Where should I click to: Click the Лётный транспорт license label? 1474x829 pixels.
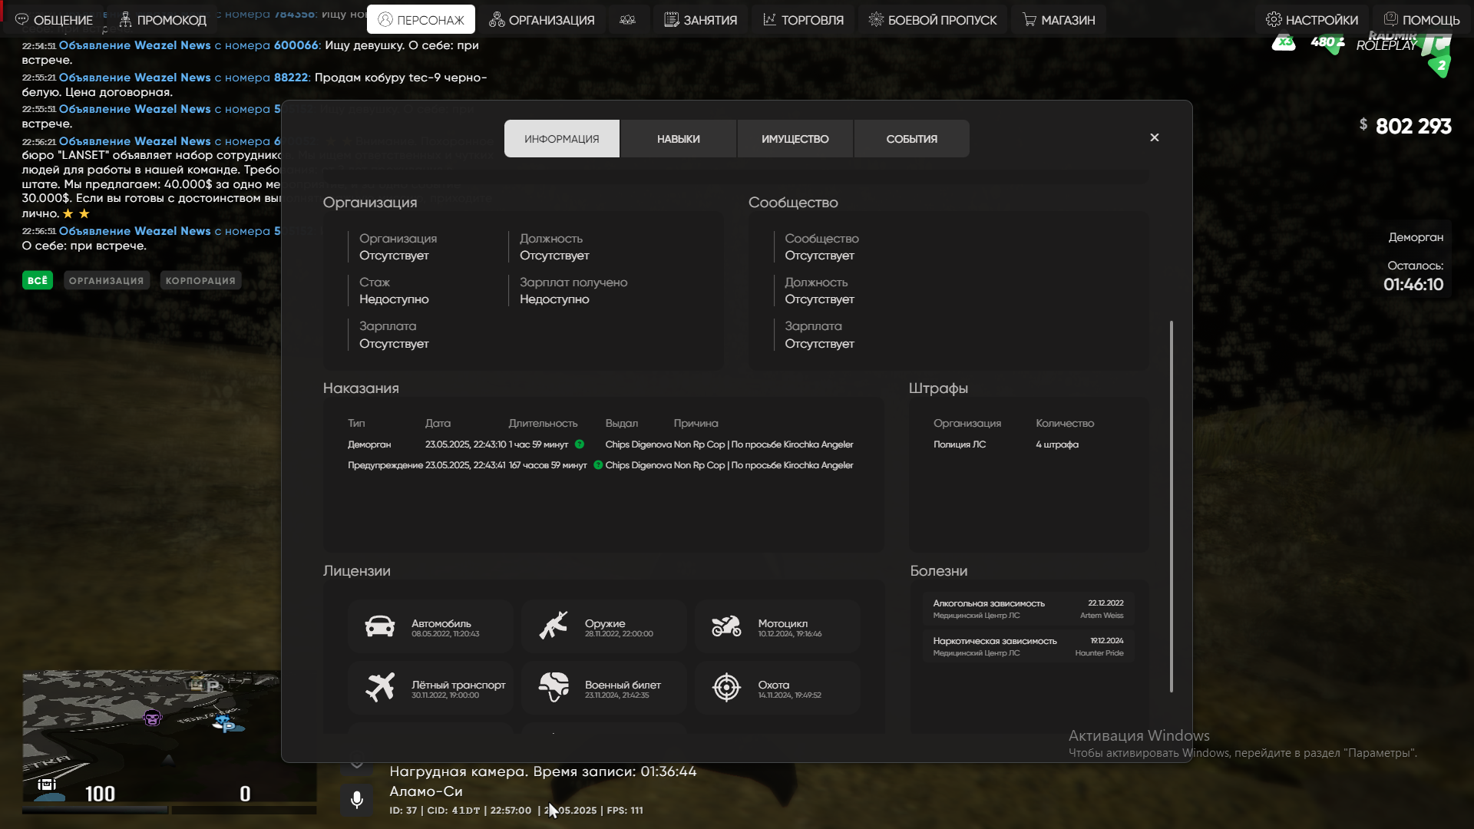[458, 685]
